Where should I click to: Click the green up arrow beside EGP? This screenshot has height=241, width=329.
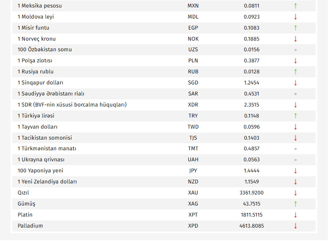(x=295, y=28)
